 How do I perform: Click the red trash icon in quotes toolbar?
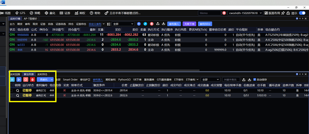click(x=151, y=24)
